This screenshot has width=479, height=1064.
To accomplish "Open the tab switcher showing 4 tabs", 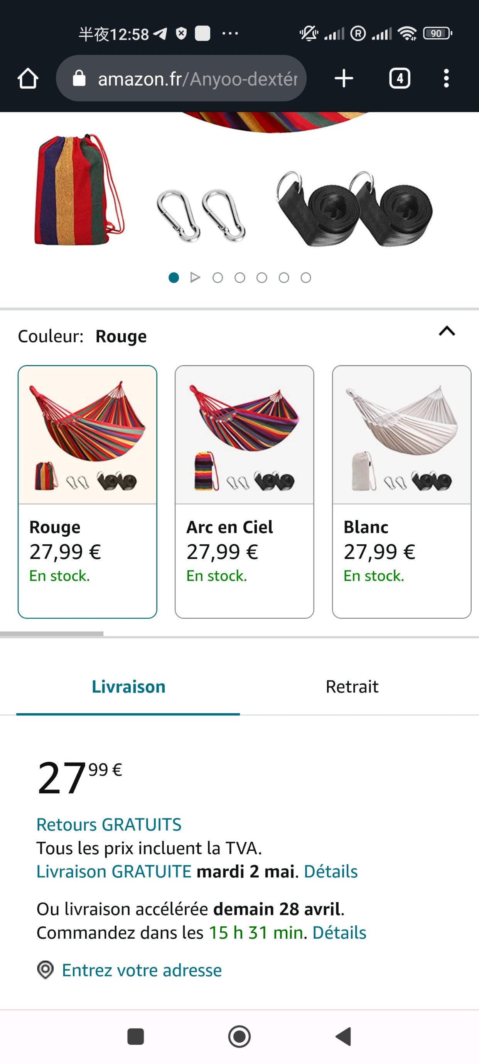I will [400, 79].
